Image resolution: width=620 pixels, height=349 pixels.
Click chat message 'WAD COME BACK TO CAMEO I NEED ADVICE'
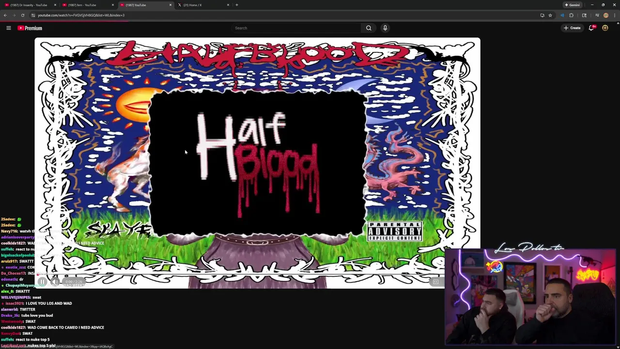coord(66,328)
